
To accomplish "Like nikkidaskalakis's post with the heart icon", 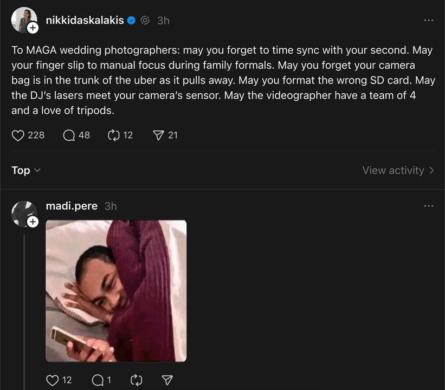I will click(18, 135).
